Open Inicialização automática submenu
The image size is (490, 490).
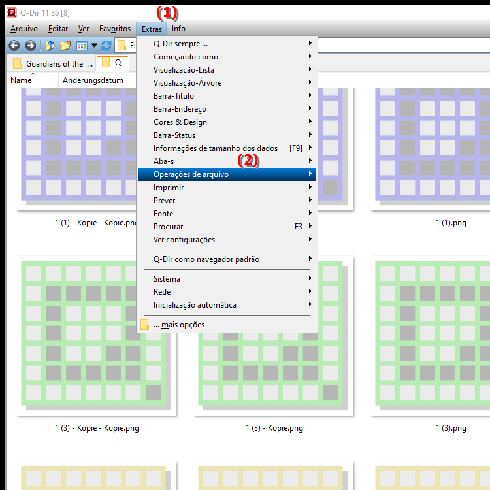coord(227,305)
